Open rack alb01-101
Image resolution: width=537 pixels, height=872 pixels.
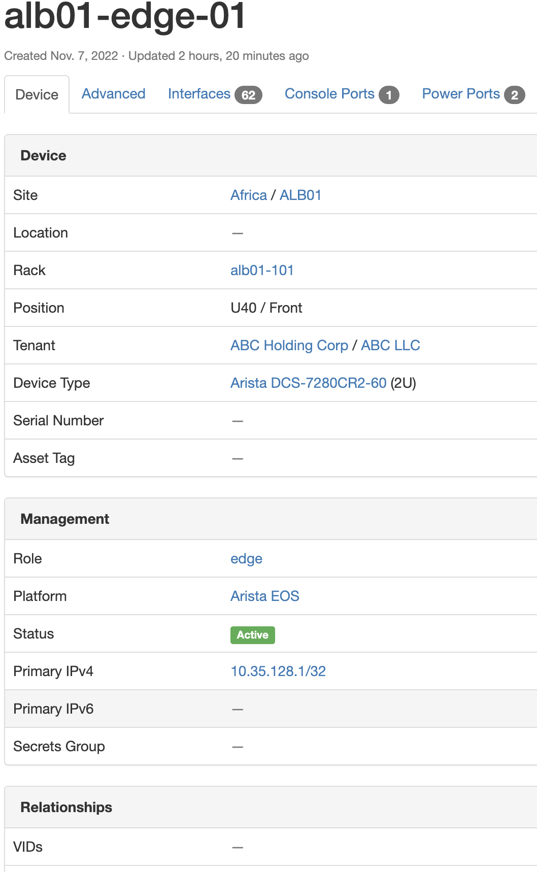262,271
